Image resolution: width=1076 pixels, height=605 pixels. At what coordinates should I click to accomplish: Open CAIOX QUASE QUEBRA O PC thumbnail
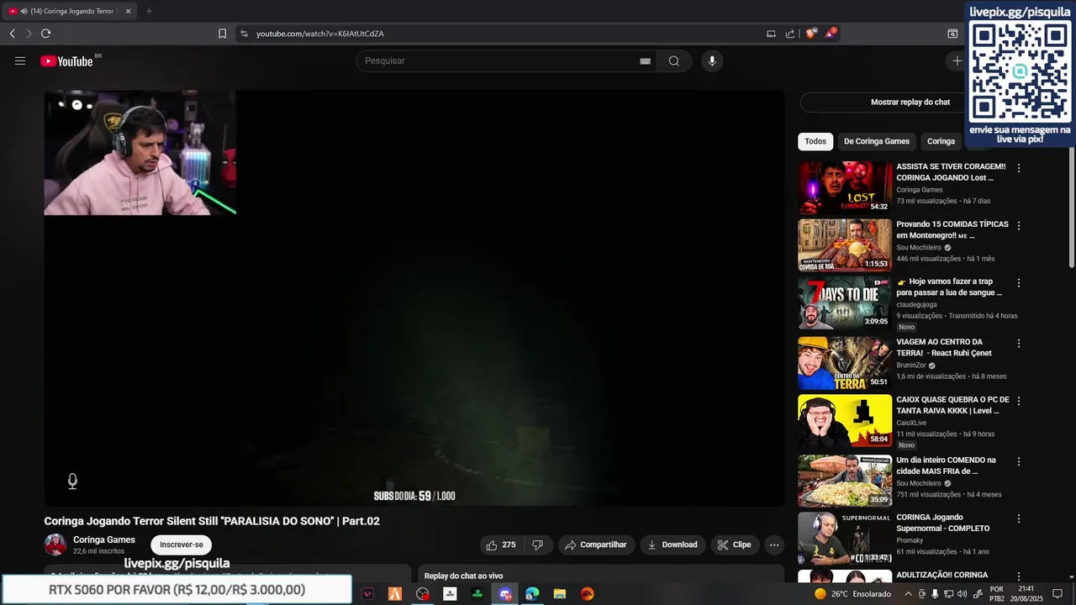[845, 421]
